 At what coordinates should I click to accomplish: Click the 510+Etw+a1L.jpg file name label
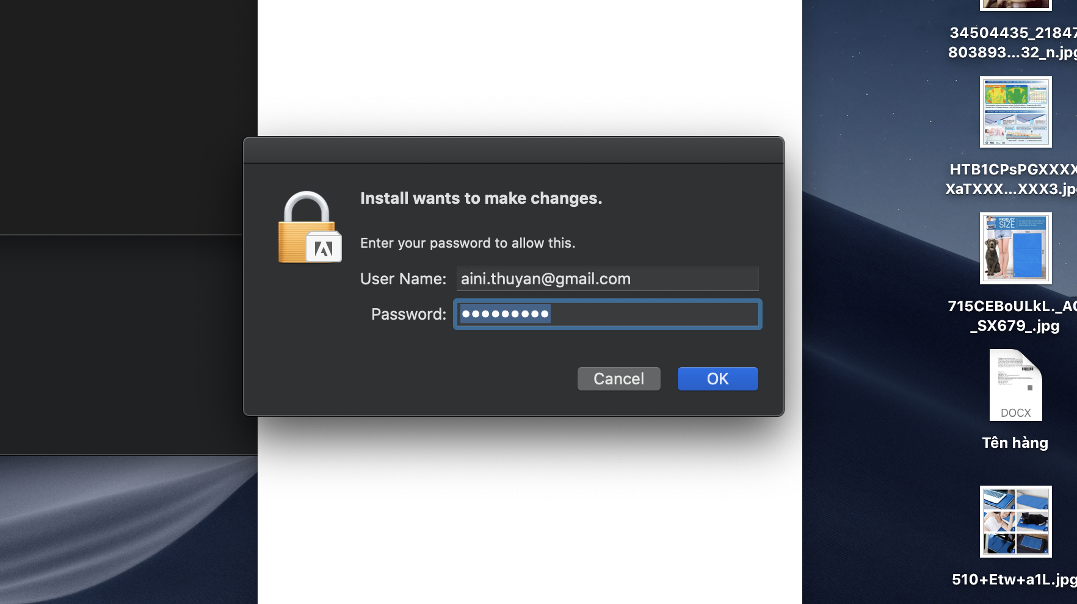1014,580
